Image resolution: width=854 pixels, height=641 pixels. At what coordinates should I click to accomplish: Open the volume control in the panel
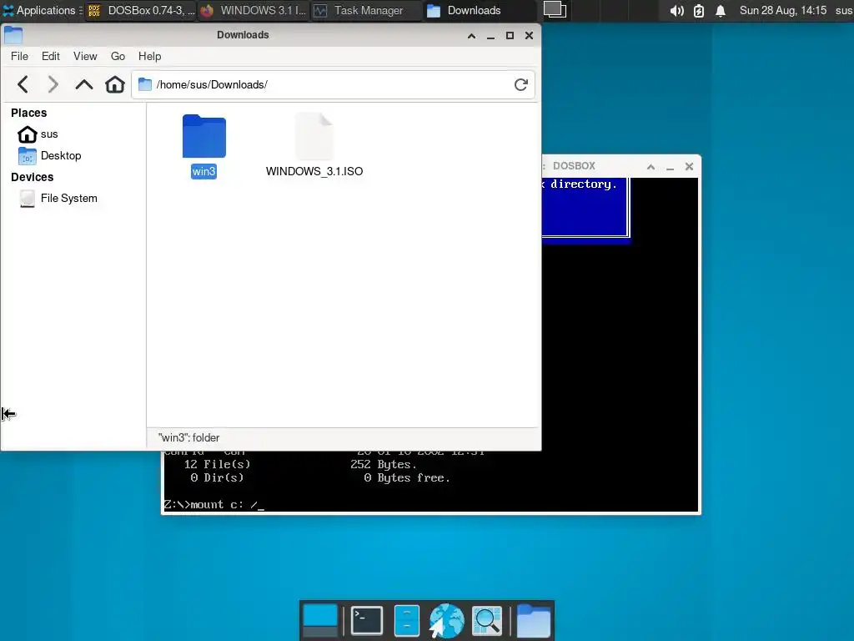(x=676, y=10)
